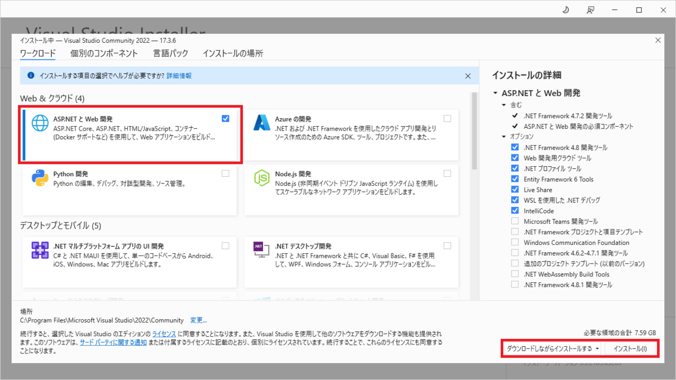Uncheck the IntelliCode option
This screenshot has width=676, height=380.
click(x=515, y=211)
